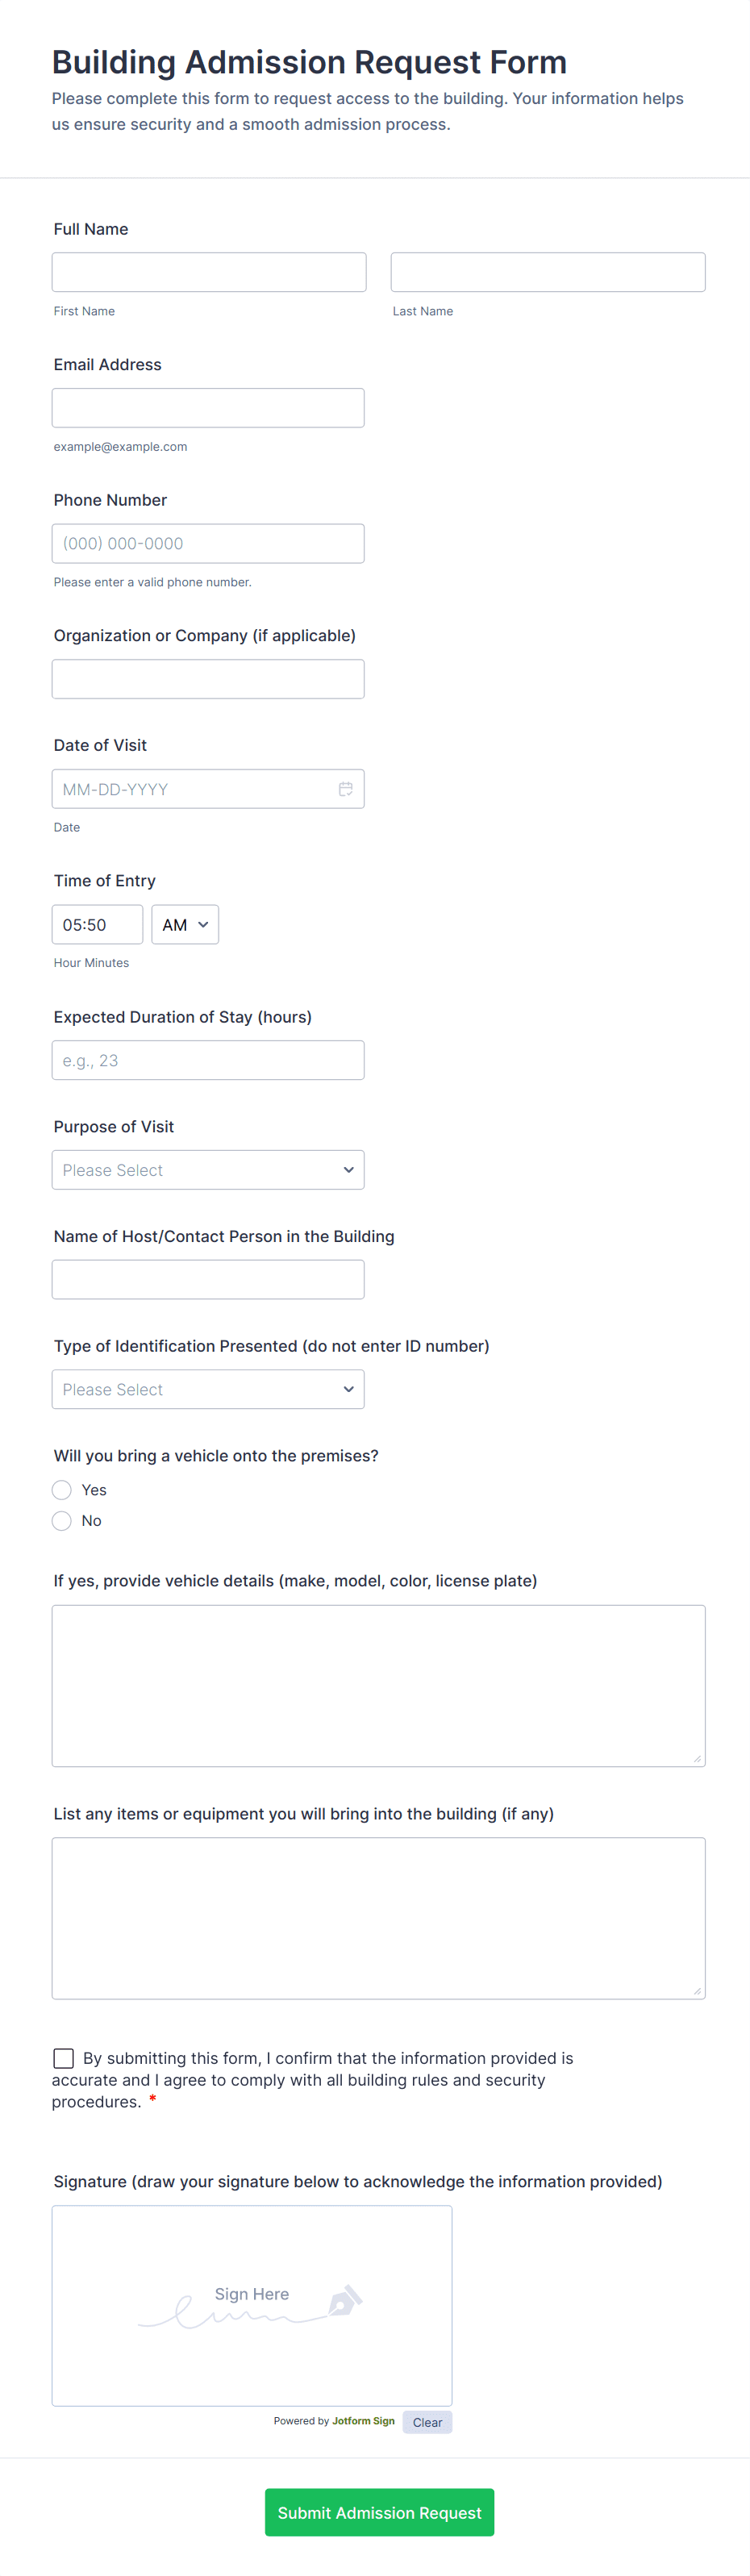Open the calendar date picker icon

pos(345,789)
